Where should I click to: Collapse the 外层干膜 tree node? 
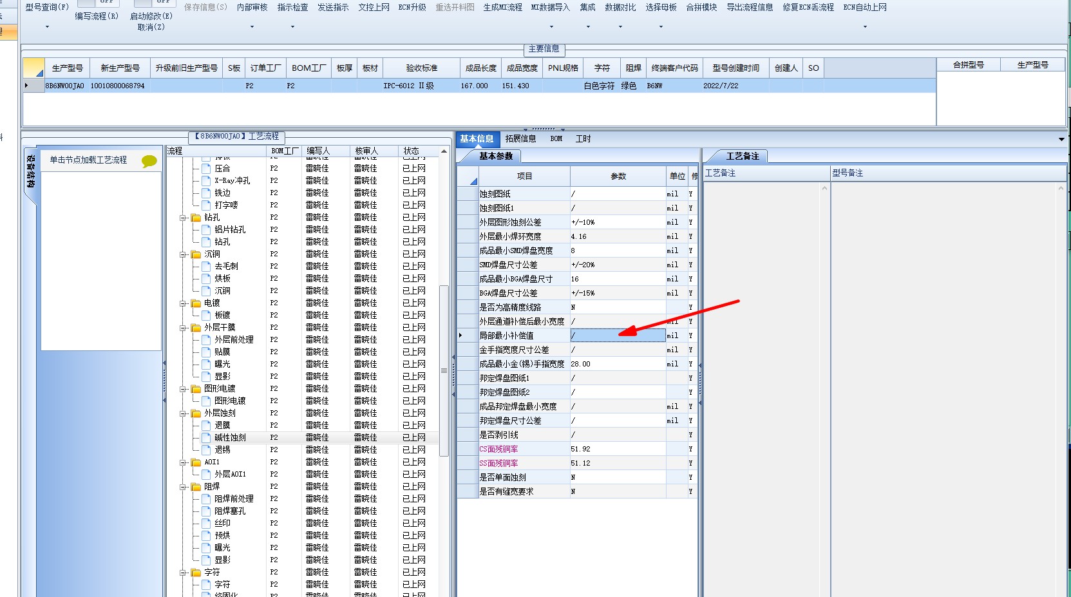[184, 328]
